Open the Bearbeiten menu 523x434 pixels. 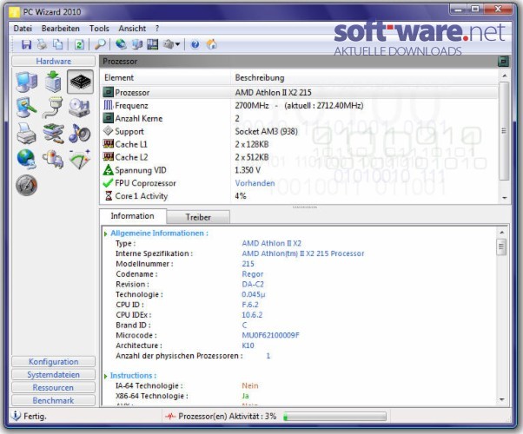(x=60, y=29)
